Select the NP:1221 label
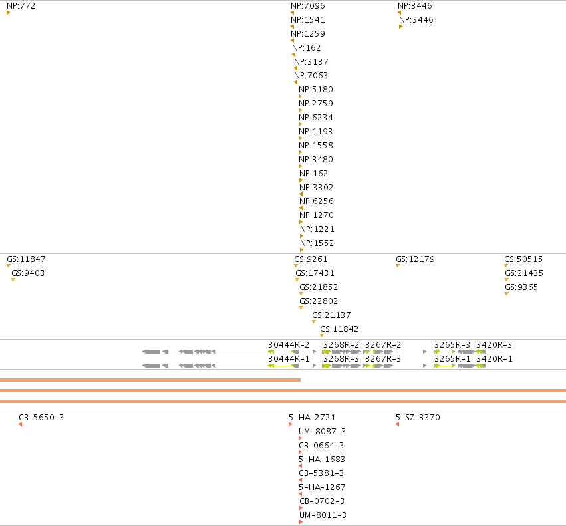The width and height of the screenshot is (566, 526). pos(317,229)
